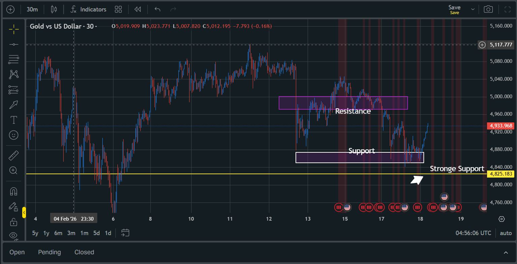Image resolution: width=517 pixels, height=264 pixels.
Task: Select the crosshair cursor tool
Action: pos(14,30)
